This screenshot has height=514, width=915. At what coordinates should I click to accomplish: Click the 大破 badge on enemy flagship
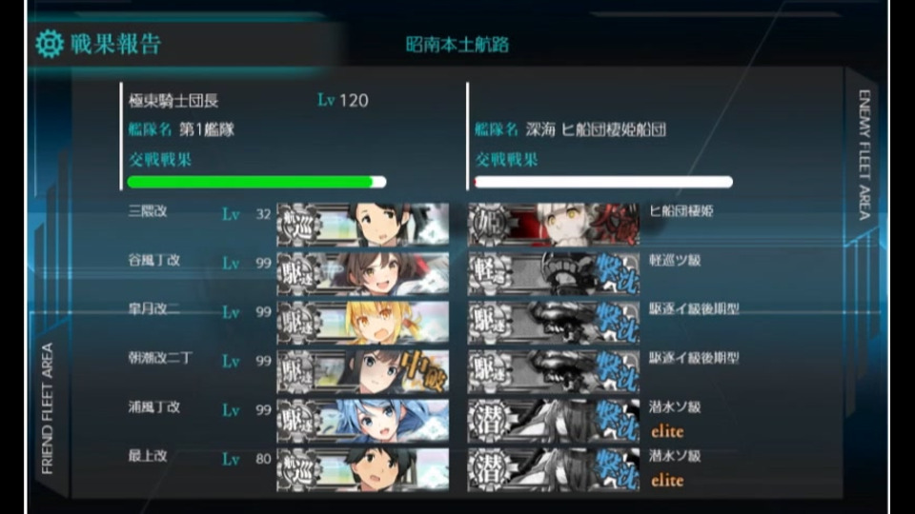tap(617, 225)
